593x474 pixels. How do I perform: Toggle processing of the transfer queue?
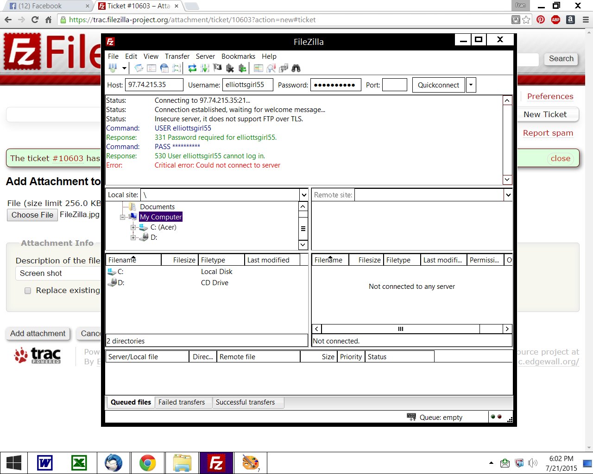(x=205, y=68)
